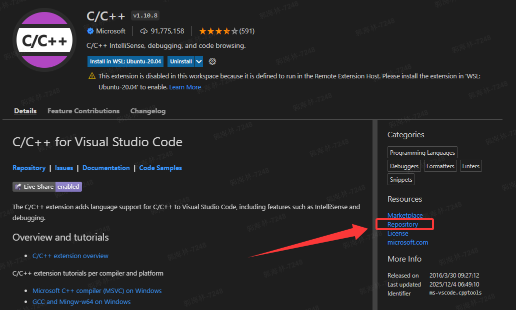Click the C/C++ extension logo
Screen dimensions: 516x310
click(x=44, y=39)
